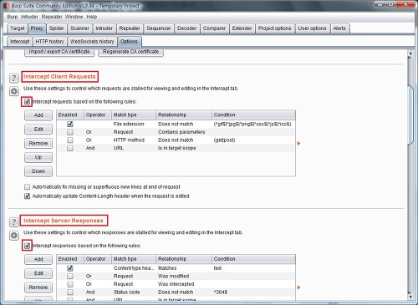Toggle Intercept requests based on rules checkbox

[27, 102]
